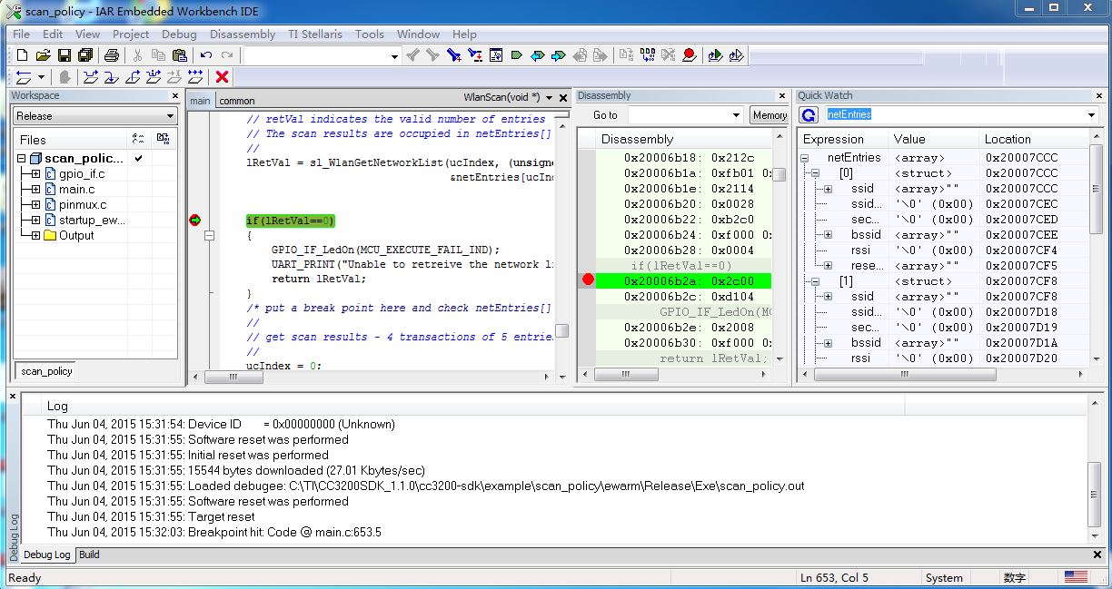The height and width of the screenshot is (589, 1112).
Task: Collapse the scan_policy project root node
Action: coord(22,158)
